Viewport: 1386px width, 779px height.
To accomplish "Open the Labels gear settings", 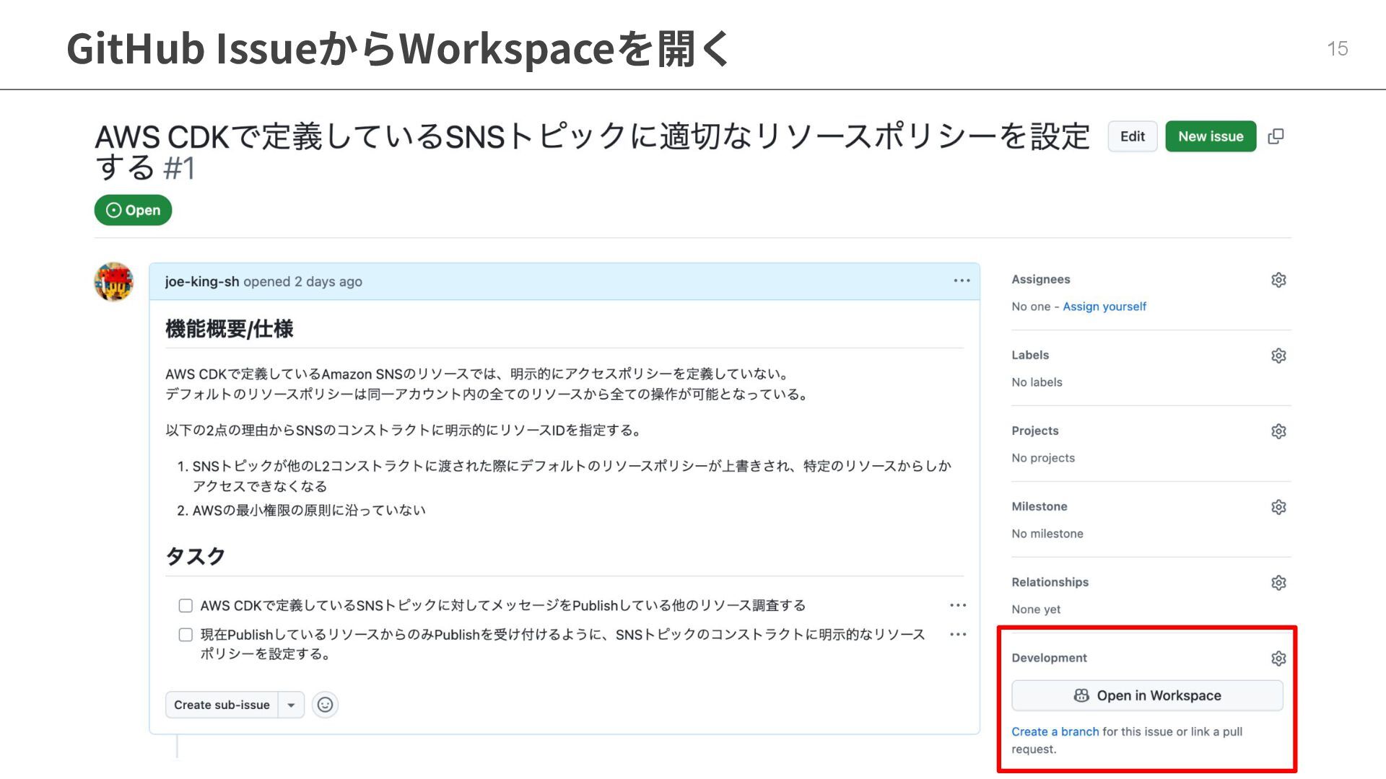I will pyautogui.click(x=1278, y=356).
